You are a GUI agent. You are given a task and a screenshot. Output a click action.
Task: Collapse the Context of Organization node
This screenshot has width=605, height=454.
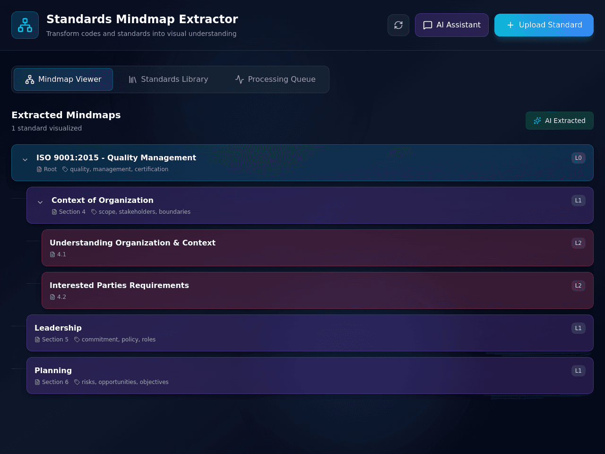pos(40,202)
